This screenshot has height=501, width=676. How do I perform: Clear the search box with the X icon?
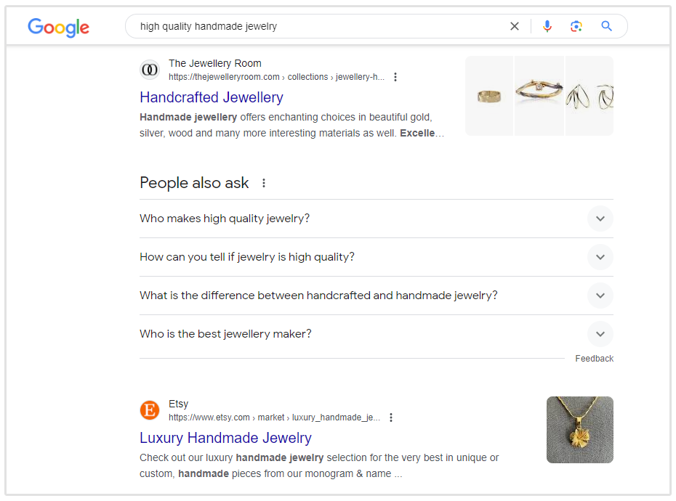coord(515,26)
